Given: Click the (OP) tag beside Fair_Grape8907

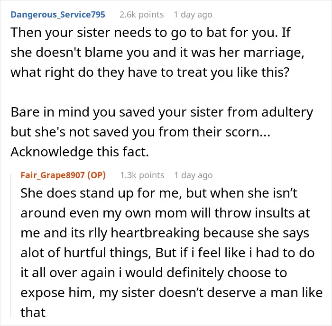Looking at the screenshot, I should coord(96,175).
